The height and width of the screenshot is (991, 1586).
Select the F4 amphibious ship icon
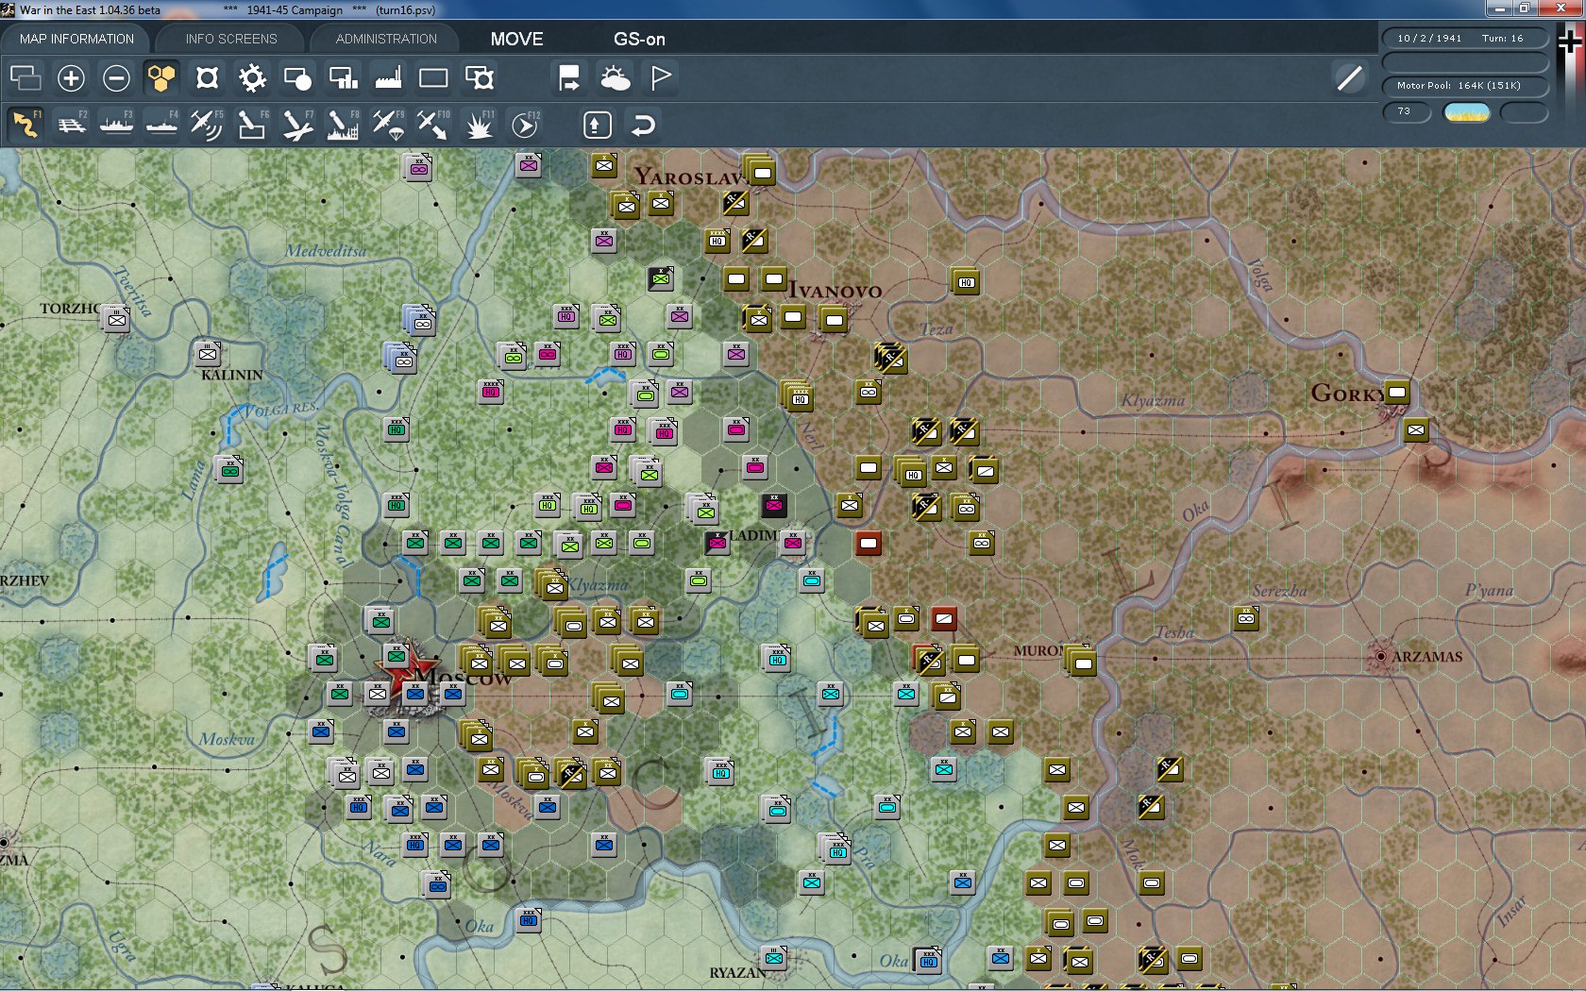161,125
